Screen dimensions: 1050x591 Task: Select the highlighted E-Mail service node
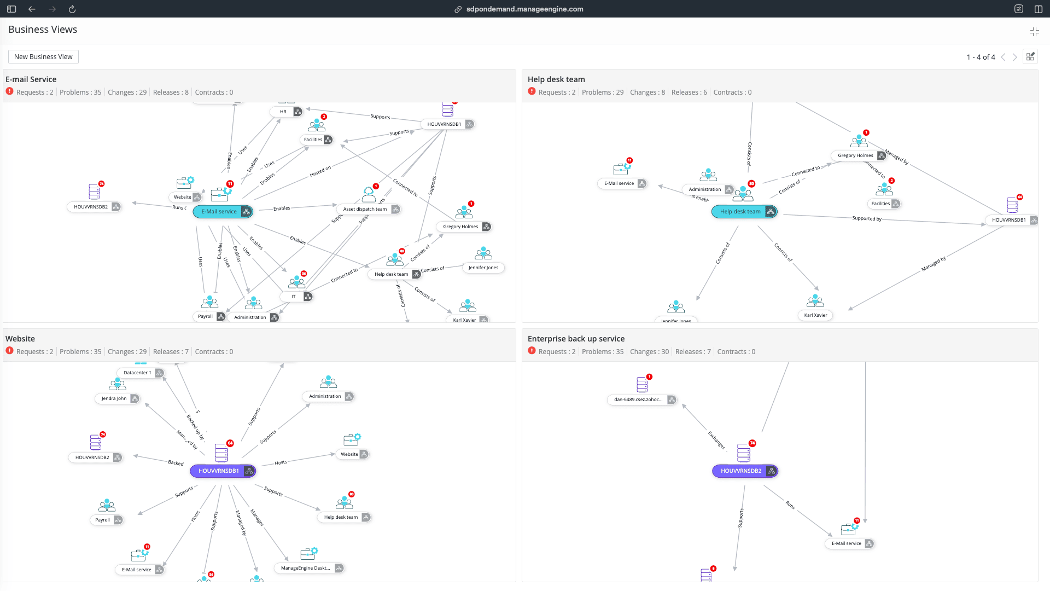219,212
